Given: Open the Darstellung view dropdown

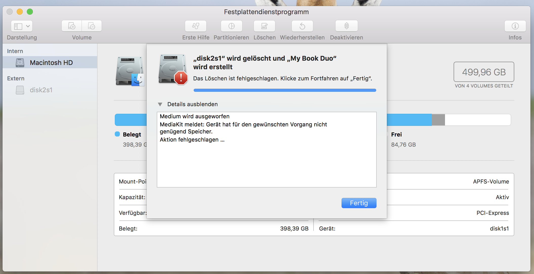Looking at the screenshot, I should (22, 26).
